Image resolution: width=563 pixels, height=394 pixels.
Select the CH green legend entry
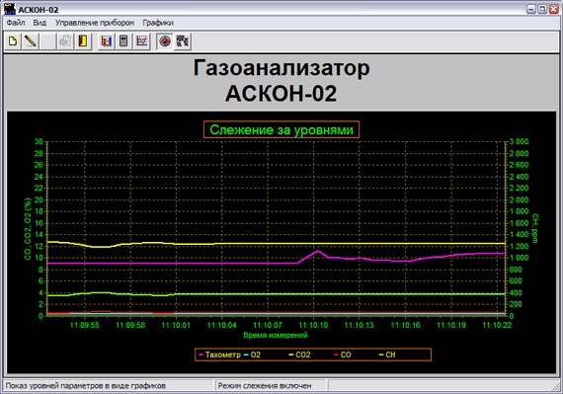click(x=387, y=355)
